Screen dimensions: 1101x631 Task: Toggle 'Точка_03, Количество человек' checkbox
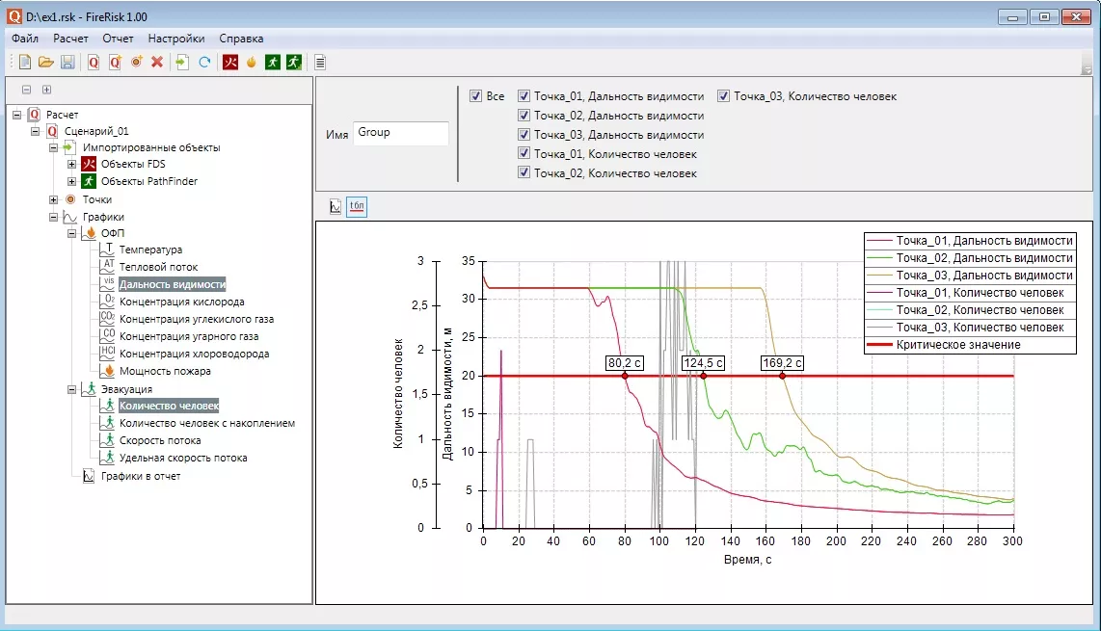(723, 96)
